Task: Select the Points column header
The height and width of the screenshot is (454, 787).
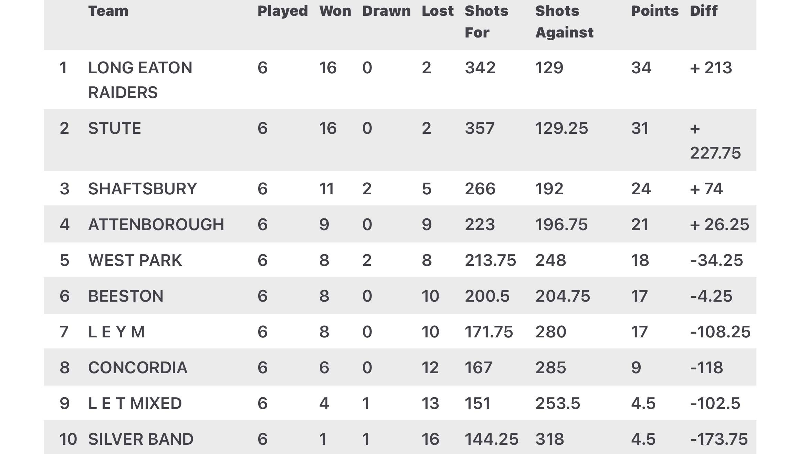Action: [654, 11]
